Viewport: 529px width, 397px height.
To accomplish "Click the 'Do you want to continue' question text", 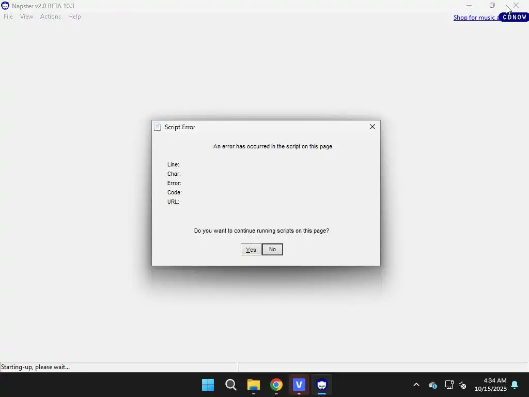I will pos(261,231).
